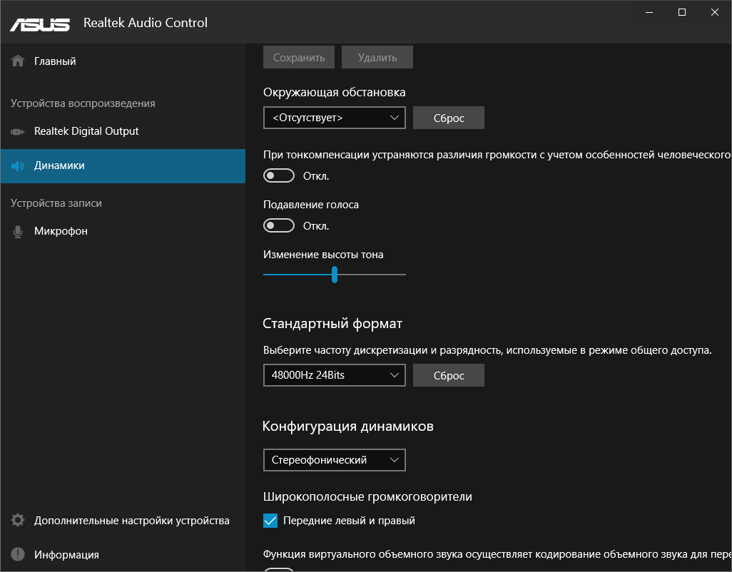Open the Окружающая обстановка dropdown
Screen dimensions: 732x572
coord(334,118)
